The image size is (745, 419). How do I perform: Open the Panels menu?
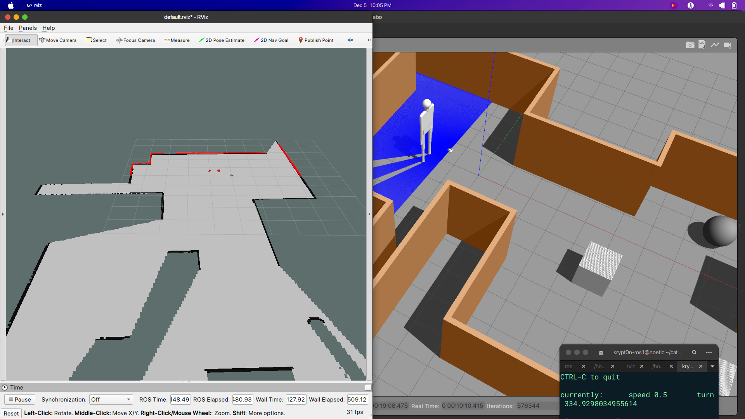click(28, 28)
